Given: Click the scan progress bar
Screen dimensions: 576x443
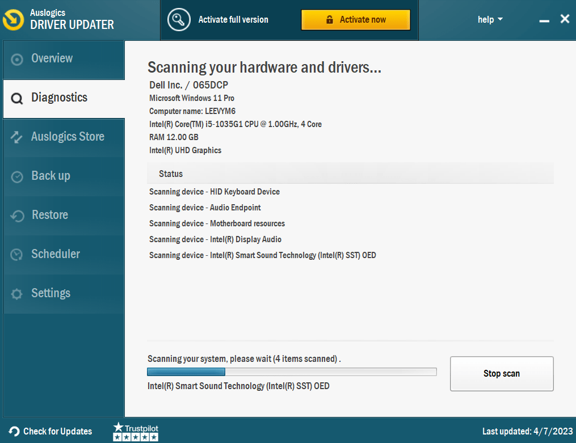Looking at the screenshot, I should (x=292, y=372).
